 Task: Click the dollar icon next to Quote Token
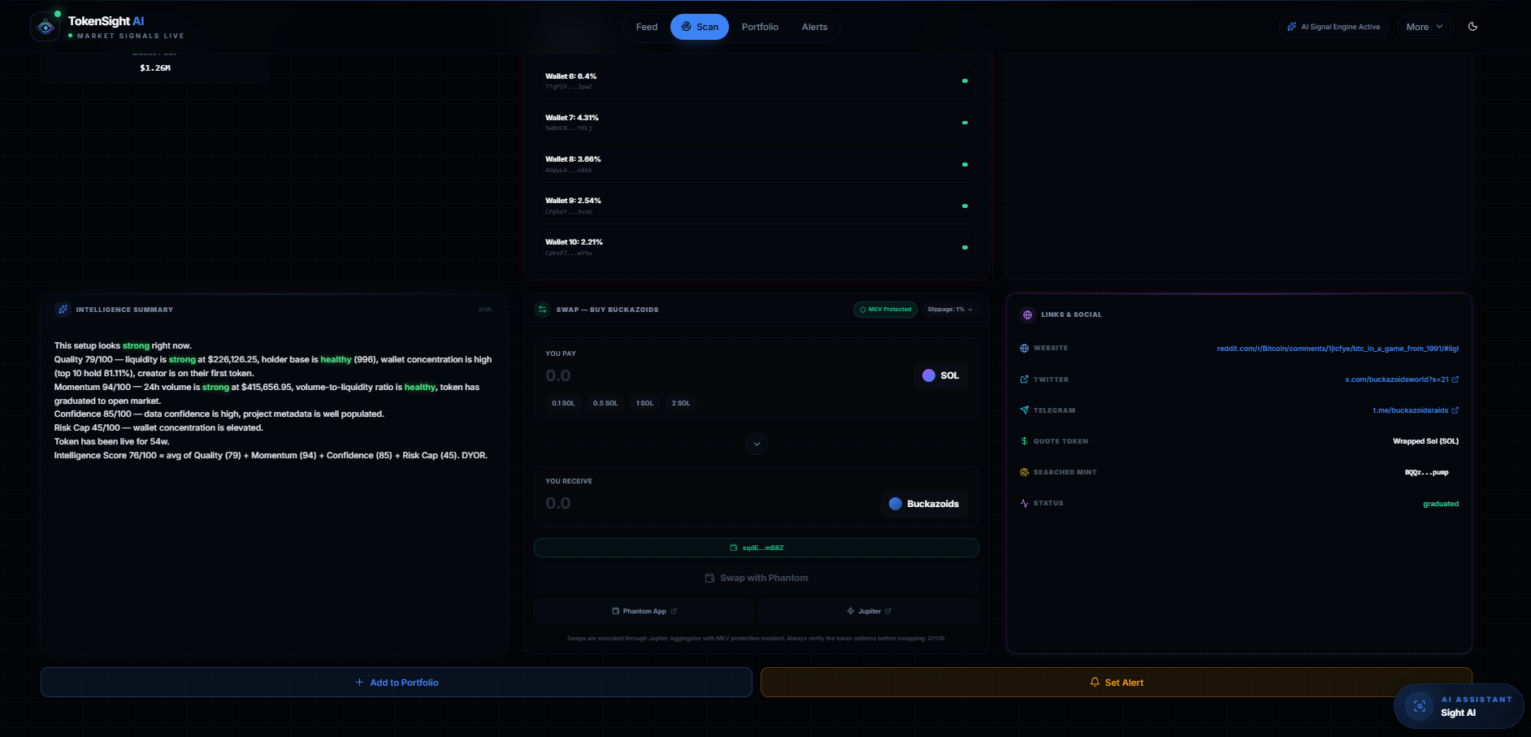tap(1024, 441)
